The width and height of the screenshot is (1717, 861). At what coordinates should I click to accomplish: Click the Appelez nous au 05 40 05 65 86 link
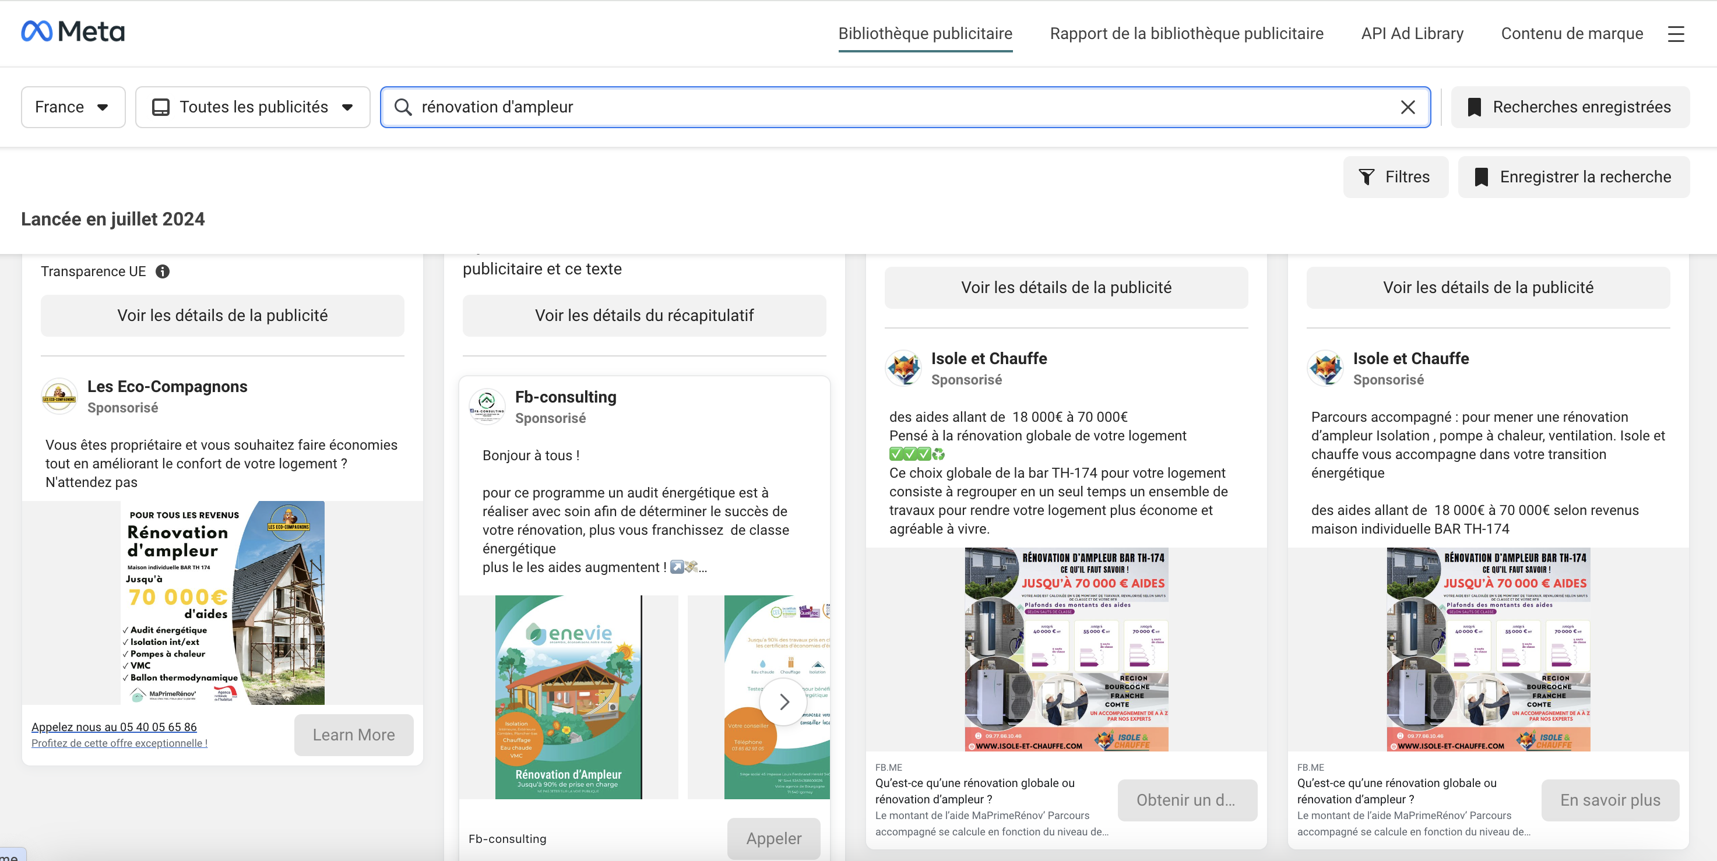click(x=114, y=727)
